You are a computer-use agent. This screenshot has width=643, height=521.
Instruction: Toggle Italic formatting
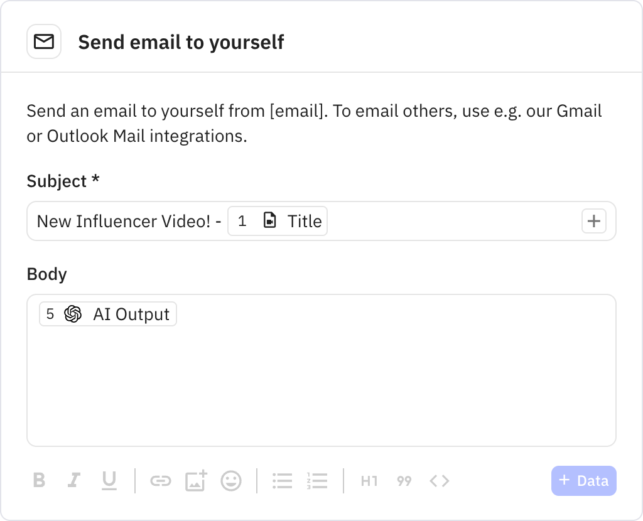[x=74, y=481]
